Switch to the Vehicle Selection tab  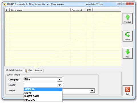[x=14, y=70]
